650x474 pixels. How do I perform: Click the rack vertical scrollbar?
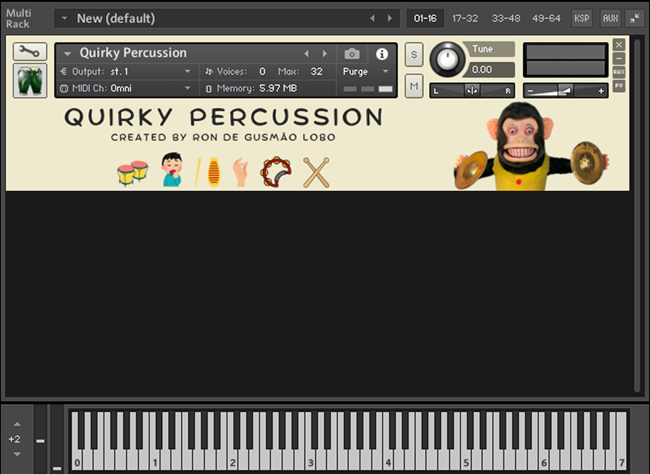click(x=637, y=215)
